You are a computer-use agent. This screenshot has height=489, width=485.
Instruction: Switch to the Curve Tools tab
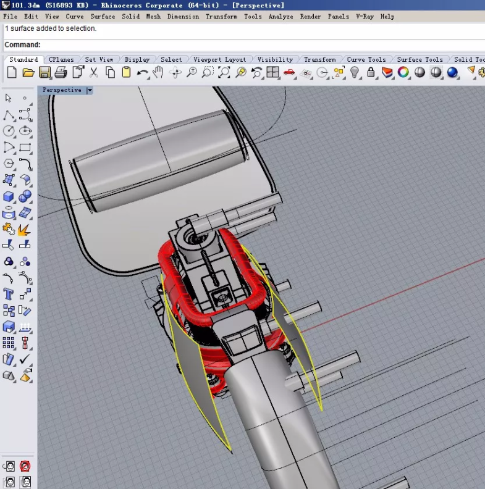click(x=366, y=60)
